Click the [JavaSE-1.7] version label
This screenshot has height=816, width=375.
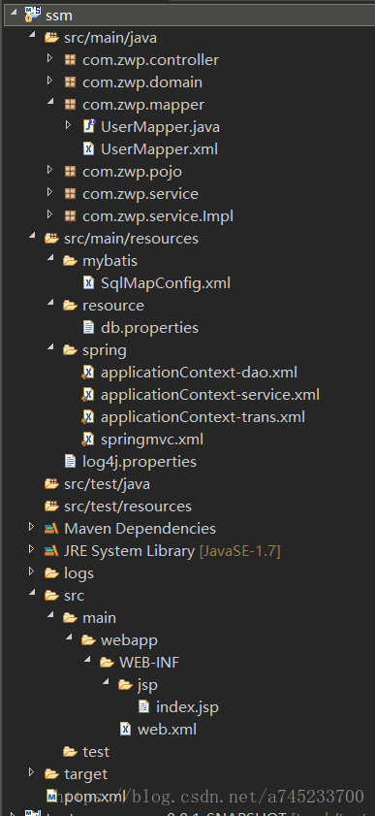pyautogui.click(x=240, y=551)
